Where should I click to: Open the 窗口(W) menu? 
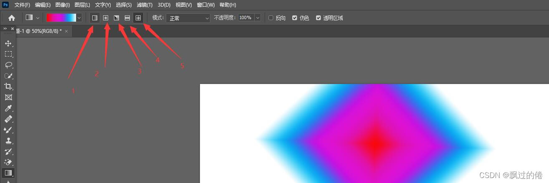point(205,5)
